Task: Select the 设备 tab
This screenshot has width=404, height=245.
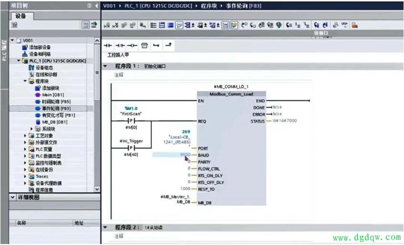Action: (20, 16)
